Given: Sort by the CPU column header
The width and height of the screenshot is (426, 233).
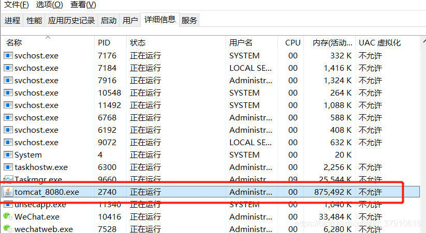Looking at the screenshot, I should (291, 42).
